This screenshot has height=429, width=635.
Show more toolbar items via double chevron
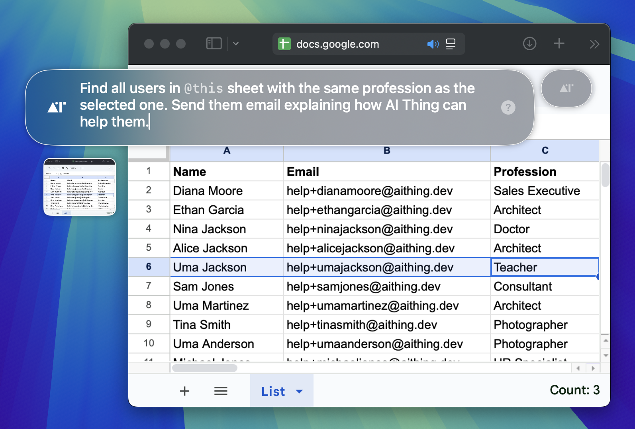point(594,44)
